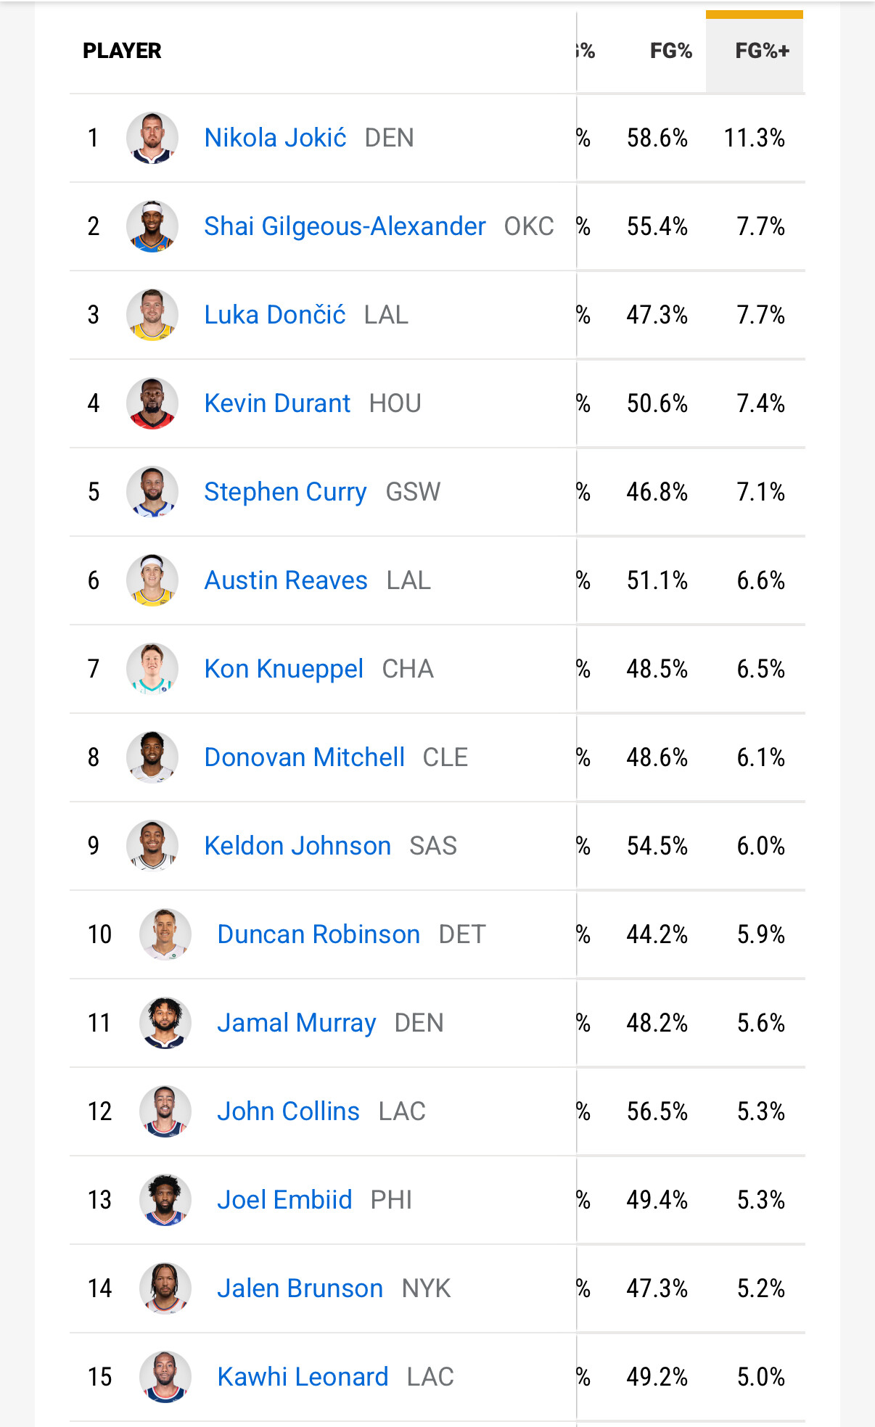The height and width of the screenshot is (1427, 875).
Task: Click Nikola Jokić's 11.3% FG%+ value
Action: point(754,138)
